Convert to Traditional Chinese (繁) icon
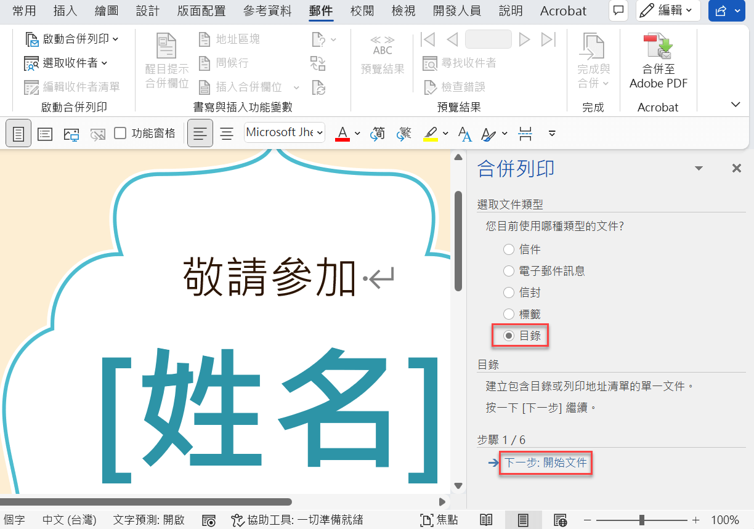Viewport: 754px width, 529px height. tap(404, 133)
